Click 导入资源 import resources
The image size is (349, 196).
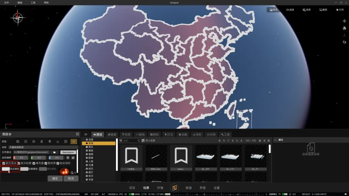(x=148, y=141)
